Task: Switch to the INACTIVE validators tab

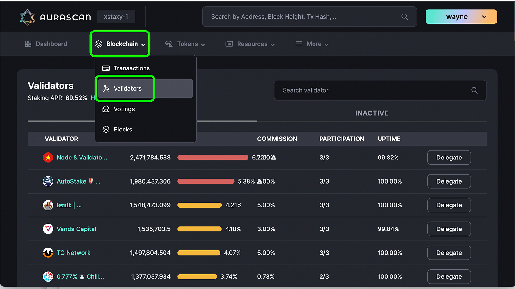Action: click(372, 113)
